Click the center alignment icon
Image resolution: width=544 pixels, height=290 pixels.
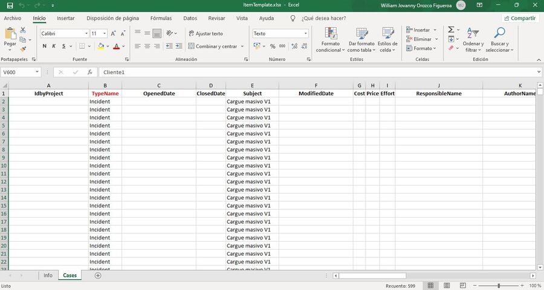tap(147, 46)
